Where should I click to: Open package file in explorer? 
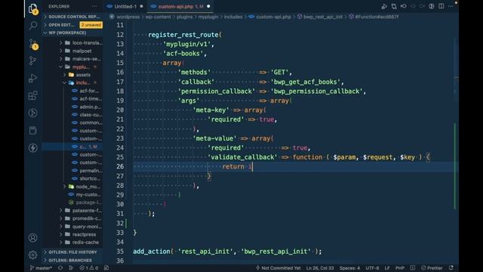click(85, 202)
